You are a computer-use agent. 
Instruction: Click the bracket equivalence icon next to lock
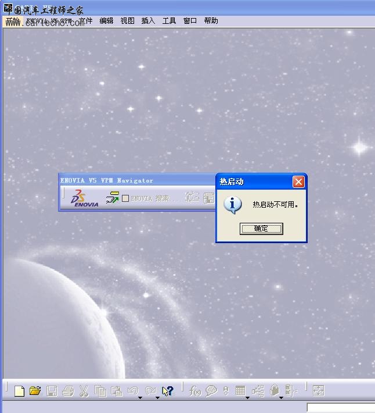pos(291,391)
